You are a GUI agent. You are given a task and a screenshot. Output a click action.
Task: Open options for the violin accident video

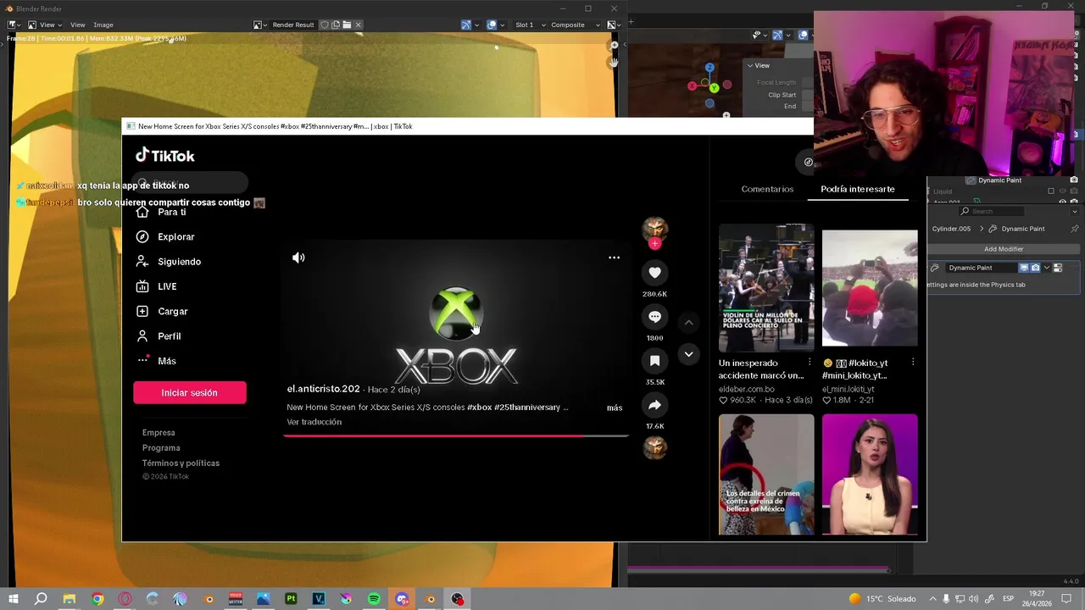click(810, 363)
